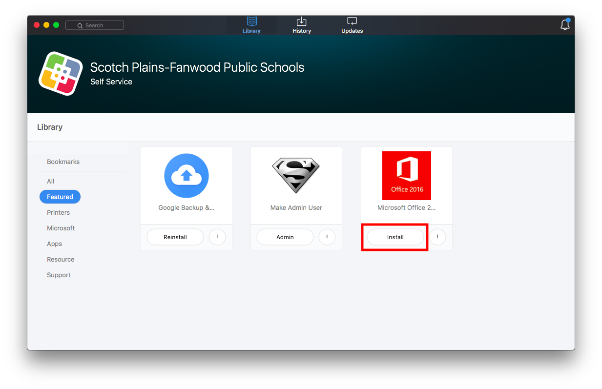
Task: Open the Printers category
Action: pyautogui.click(x=58, y=212)
